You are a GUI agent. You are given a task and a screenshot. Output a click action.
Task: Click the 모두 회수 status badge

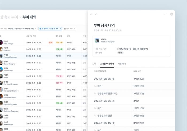[59, 83]
